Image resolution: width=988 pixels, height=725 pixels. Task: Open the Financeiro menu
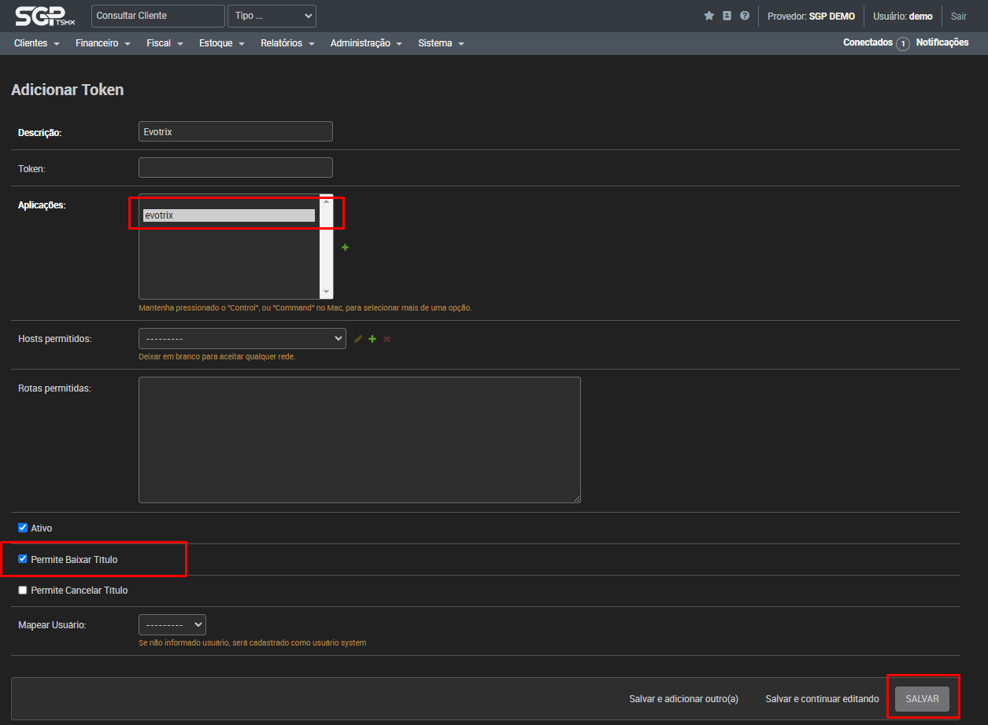[102, 43]
